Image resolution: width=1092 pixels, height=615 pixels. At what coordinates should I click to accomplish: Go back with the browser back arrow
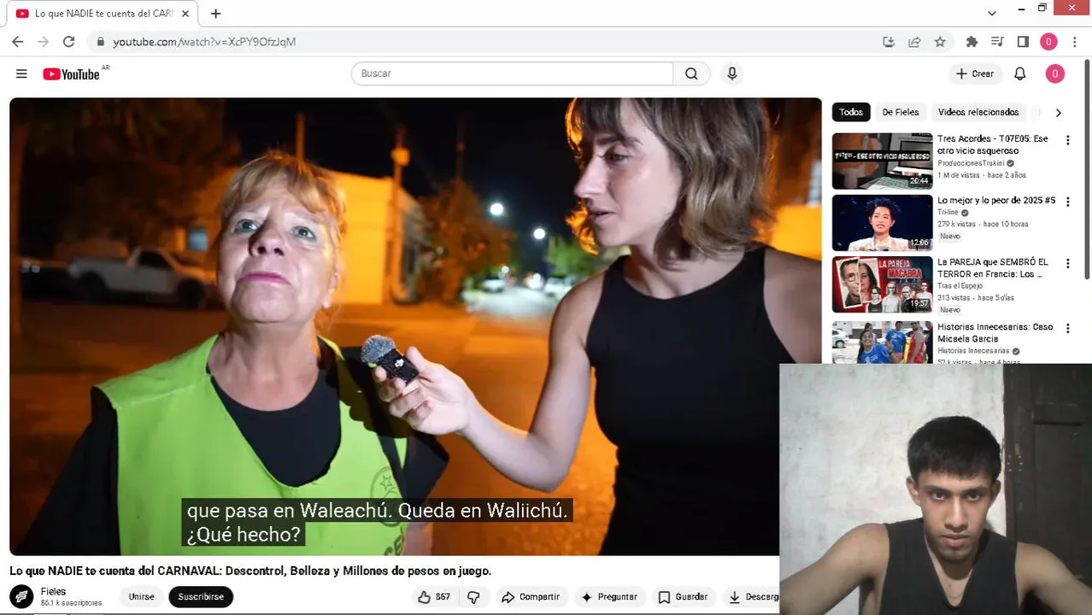tap(17, 41)
